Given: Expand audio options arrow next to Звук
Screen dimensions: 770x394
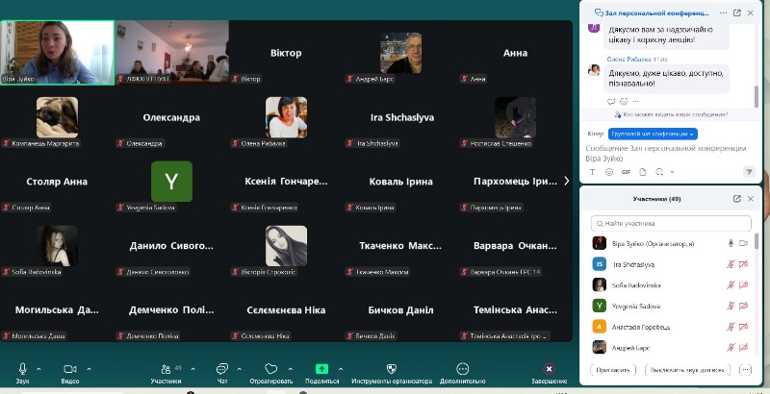Looking at the screenshot, I should click(38, 369).
